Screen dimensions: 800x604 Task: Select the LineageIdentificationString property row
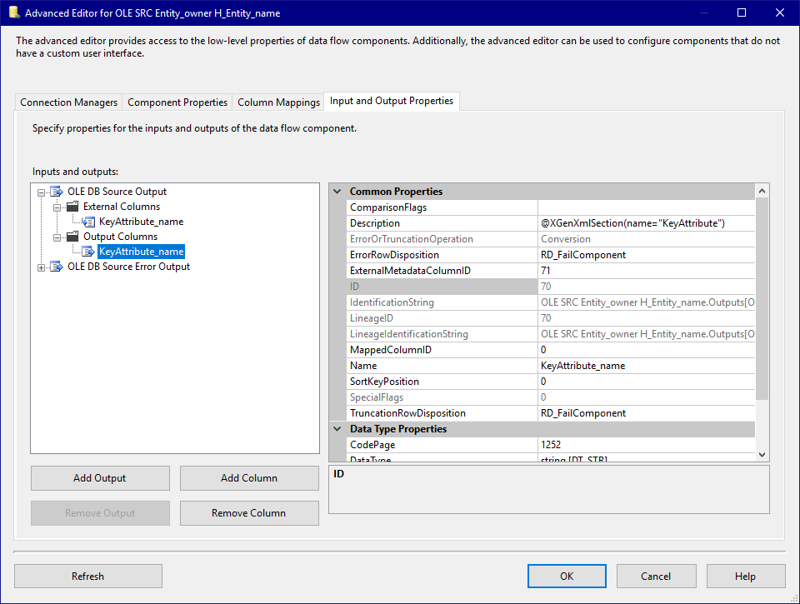[551, 334]
